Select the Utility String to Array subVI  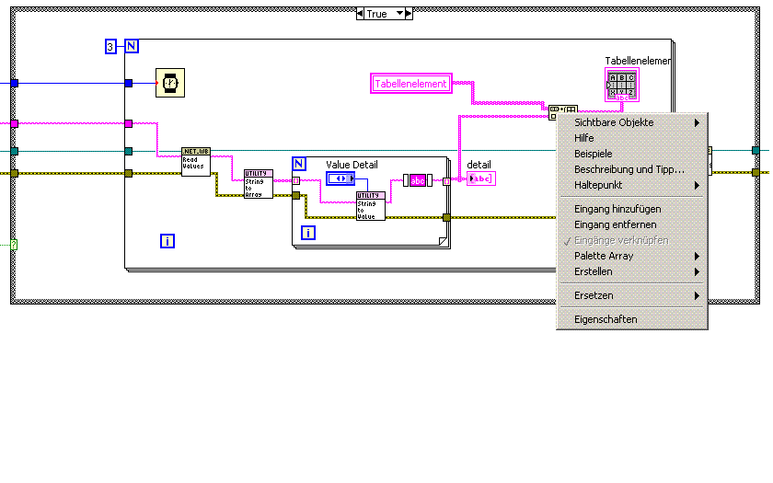259,184
